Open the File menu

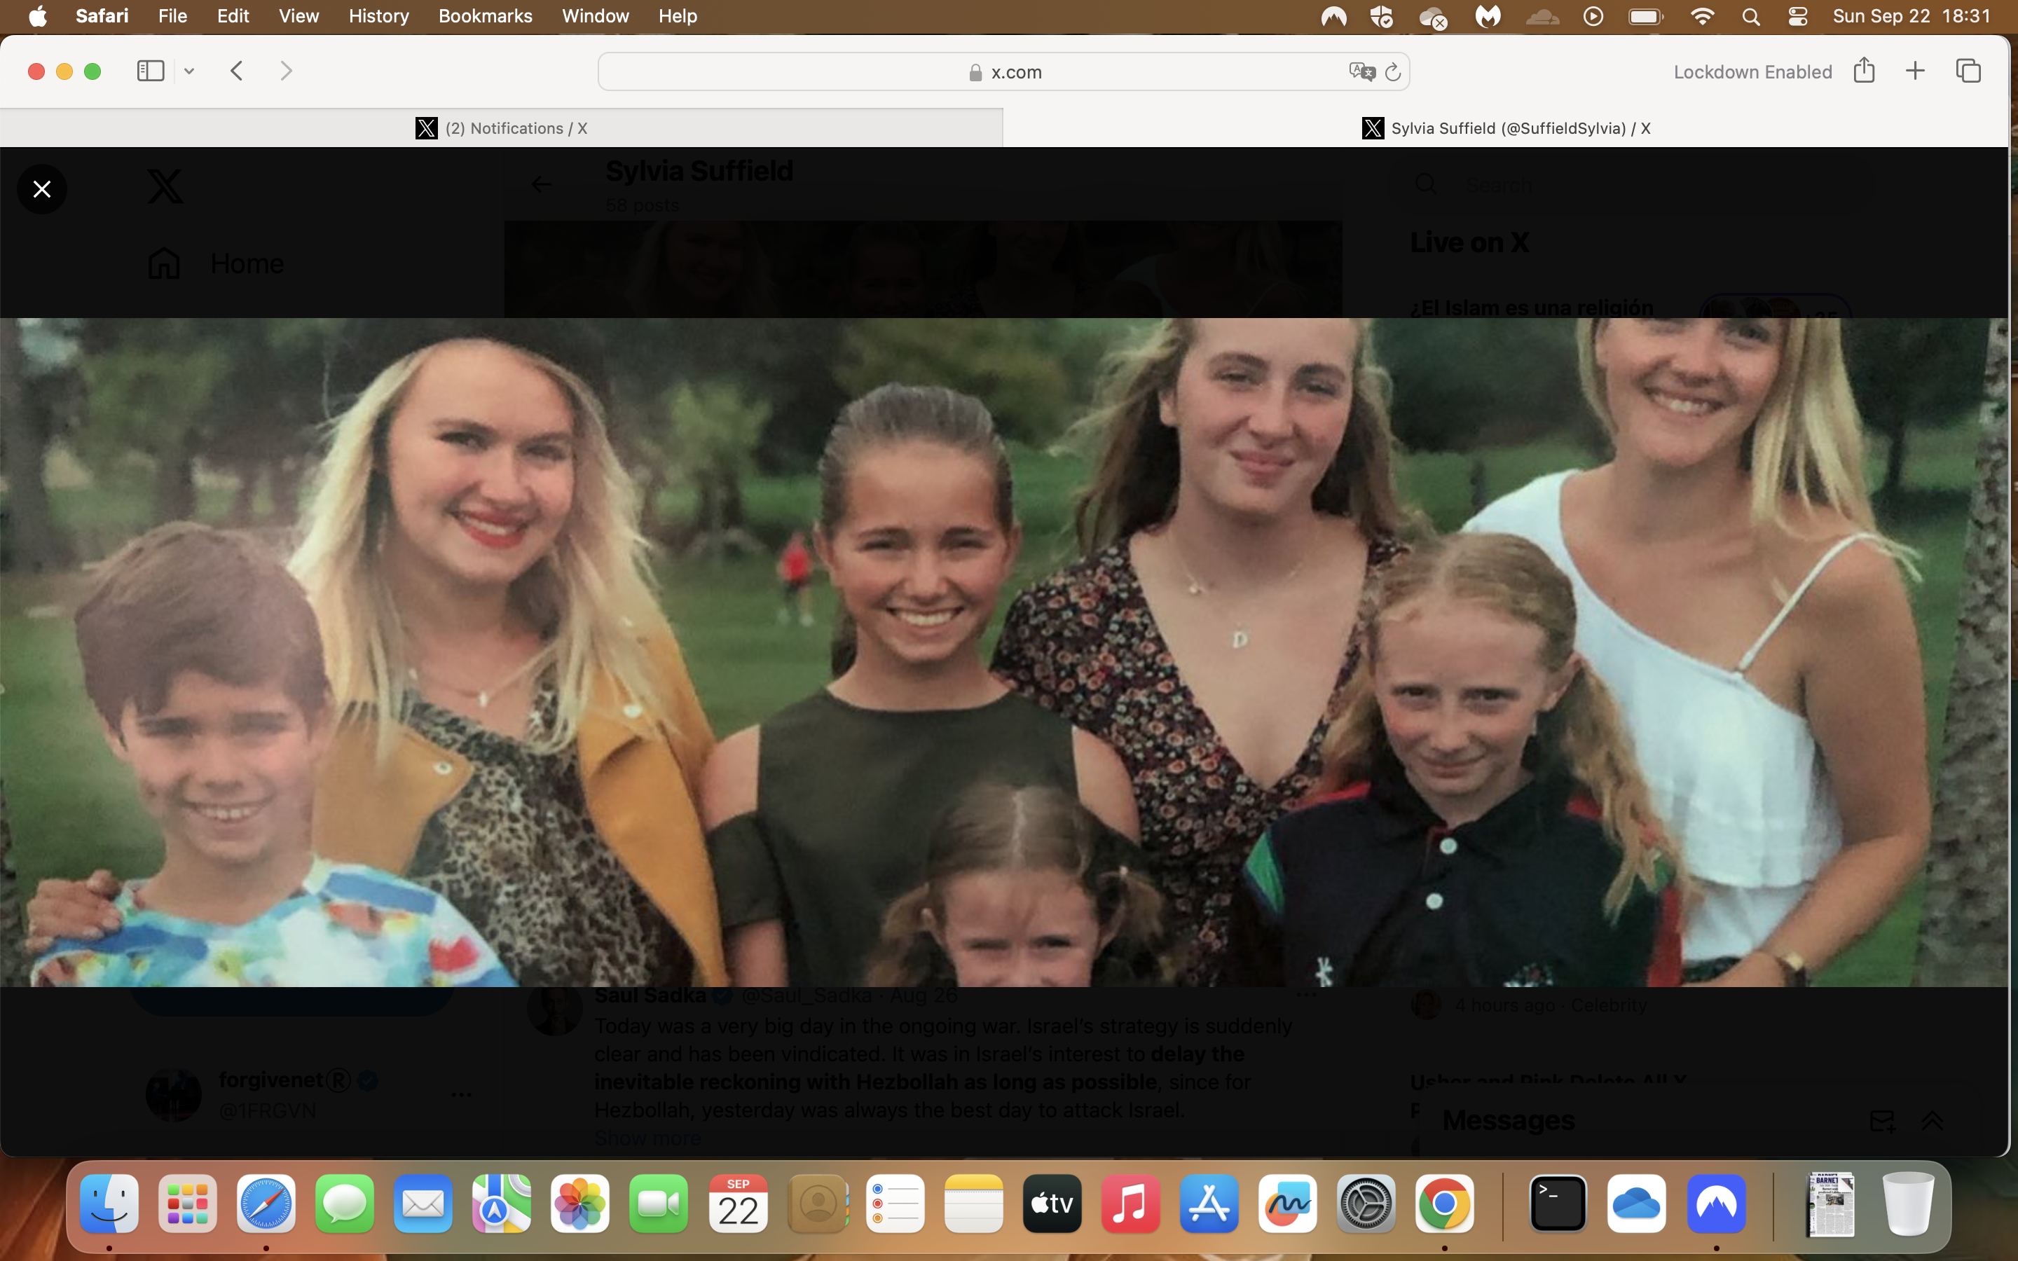point(172,16)
